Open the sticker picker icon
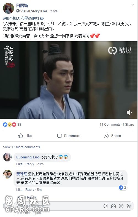Screen dimensions: 138x217 coord(129,206)
